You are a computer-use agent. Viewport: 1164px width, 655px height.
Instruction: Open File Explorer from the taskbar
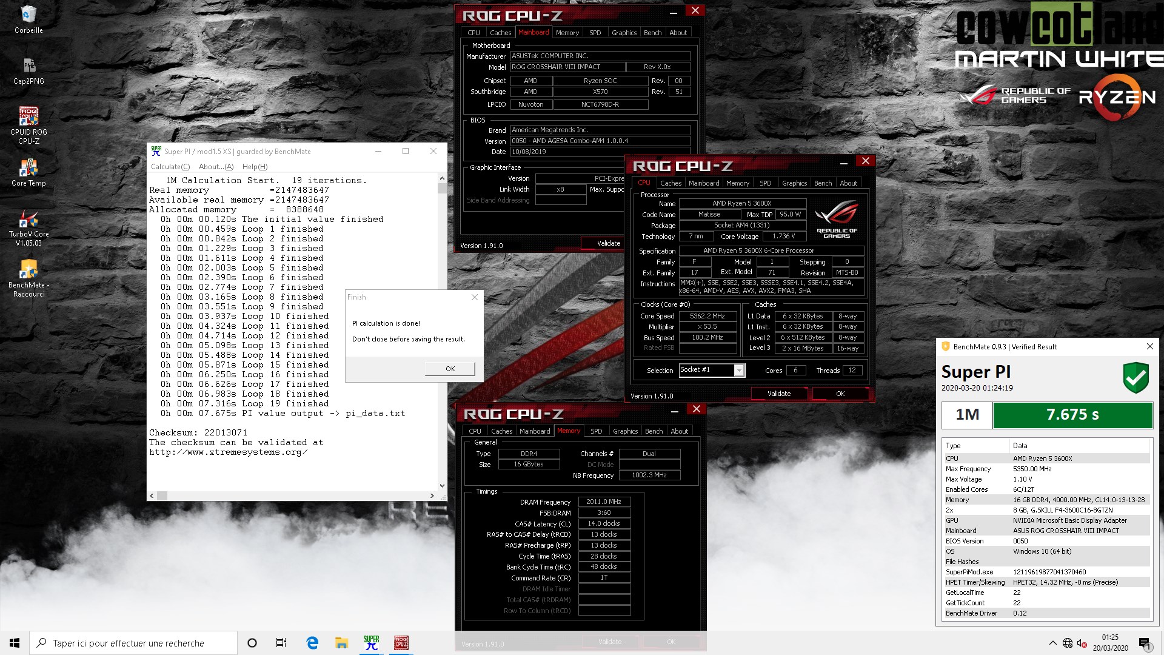coord(341,643)
